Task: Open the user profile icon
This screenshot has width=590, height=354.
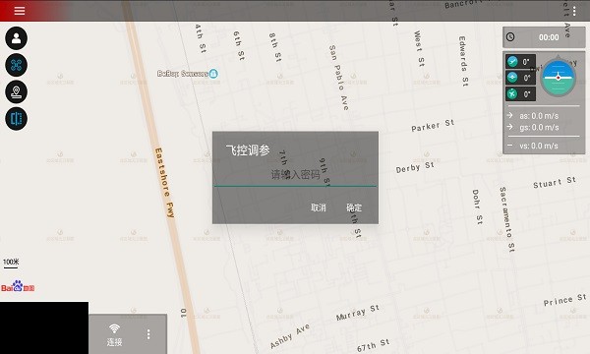Action: point(16,38)
